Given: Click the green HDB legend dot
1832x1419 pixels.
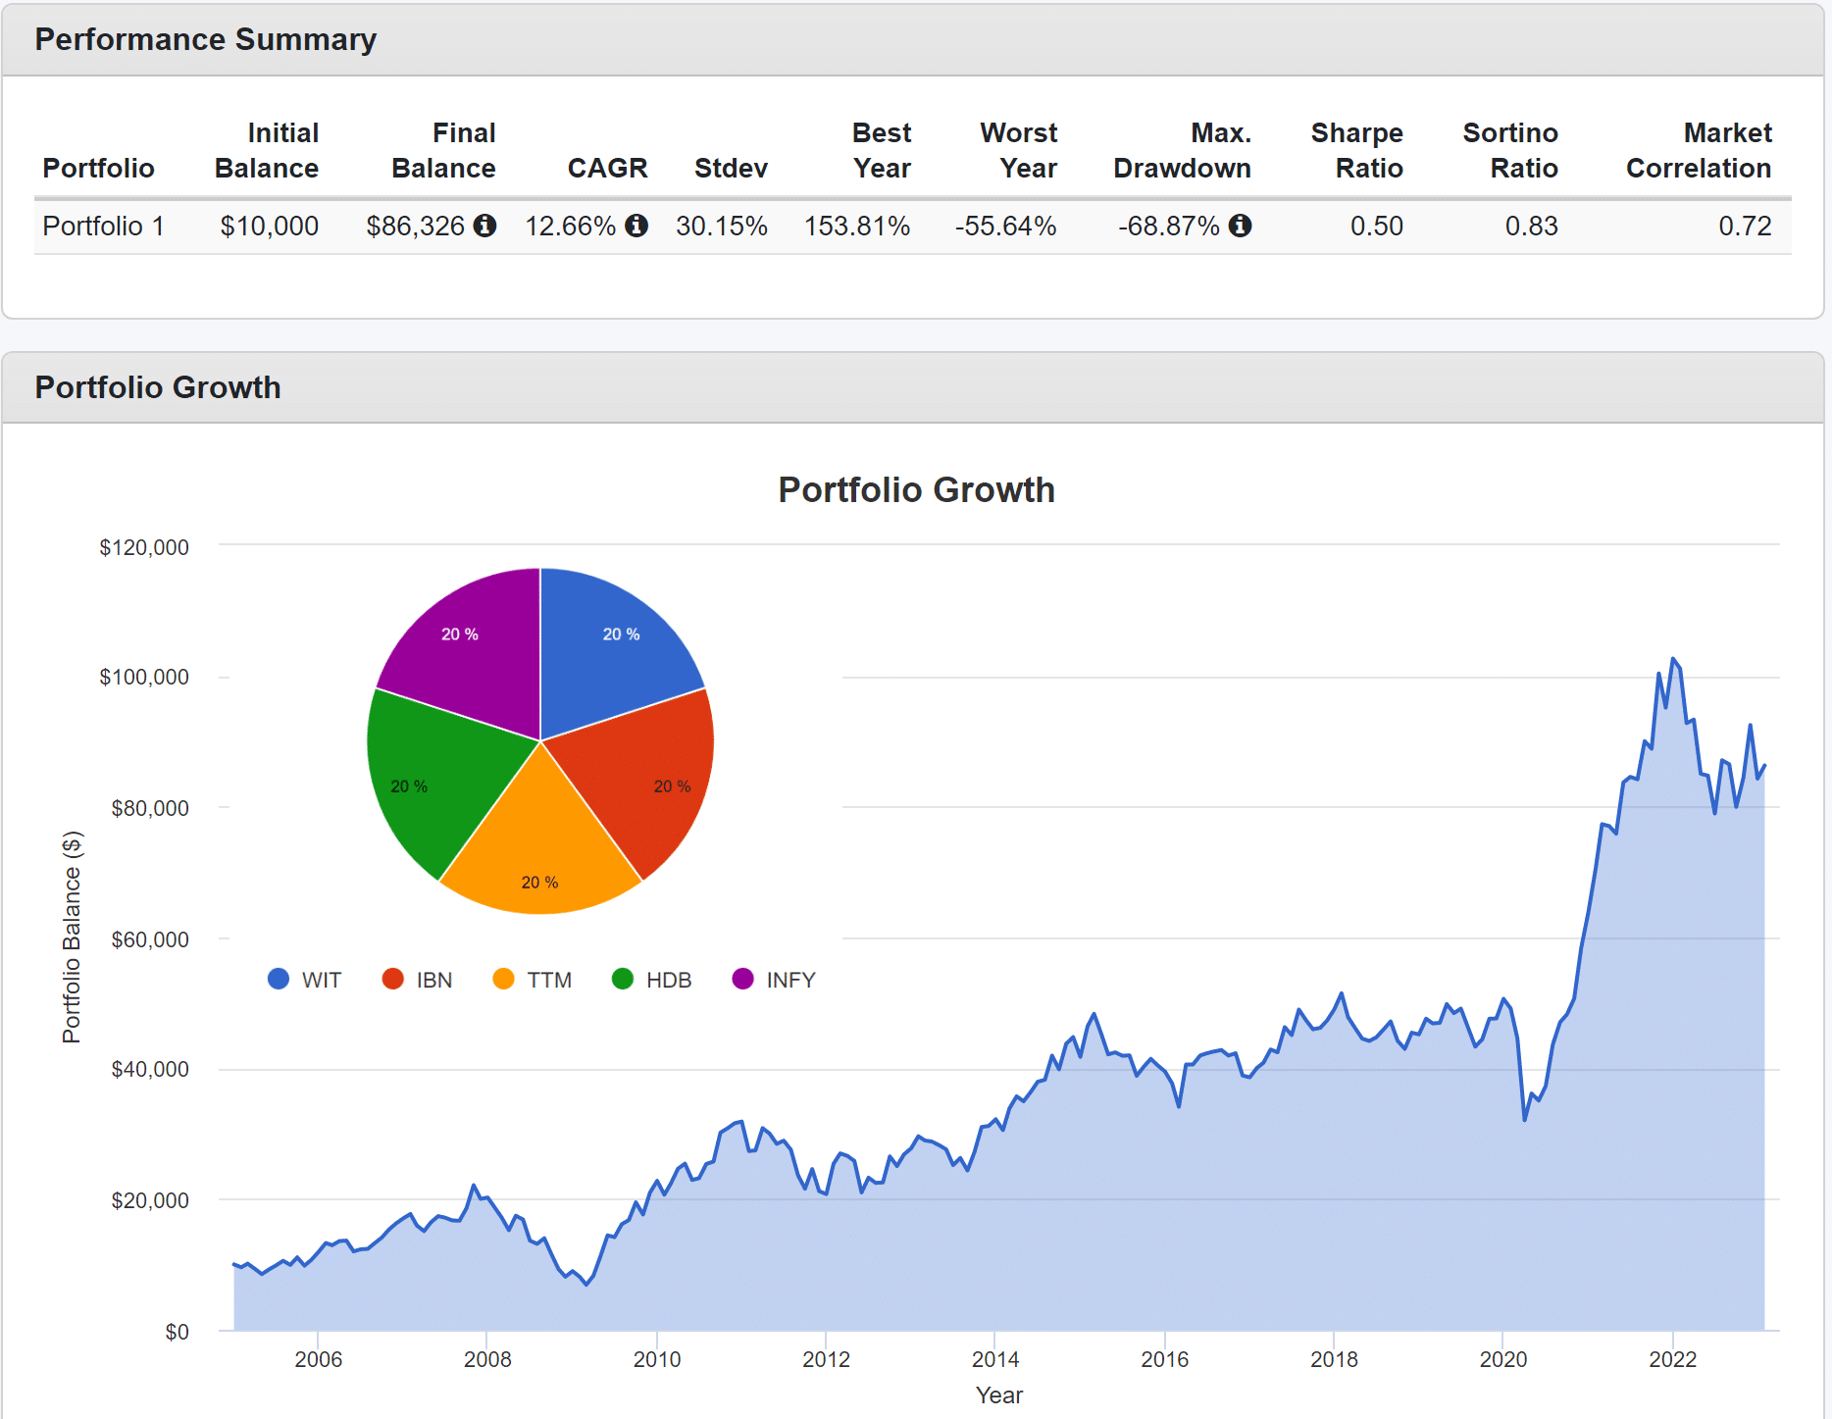Looking at the screenshot, I should point(622,979).
